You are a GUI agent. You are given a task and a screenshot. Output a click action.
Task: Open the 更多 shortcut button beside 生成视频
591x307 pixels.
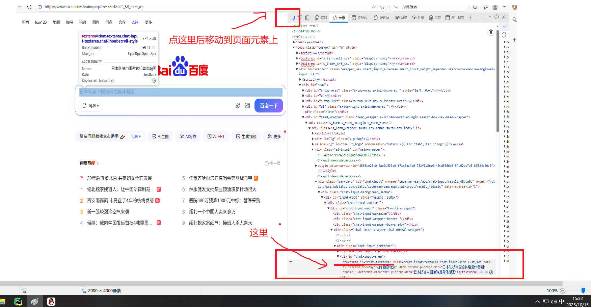click(274, 136)
